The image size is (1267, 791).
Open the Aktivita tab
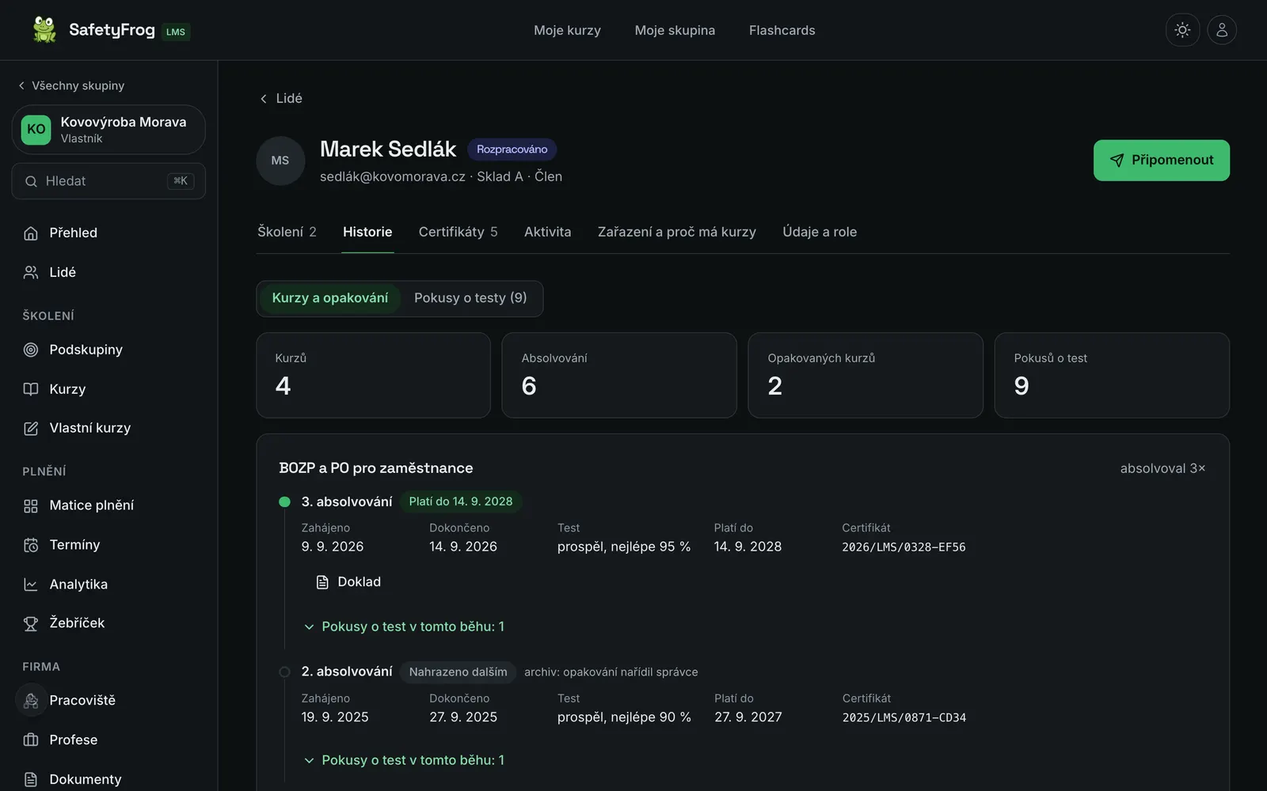pos(547,232)
